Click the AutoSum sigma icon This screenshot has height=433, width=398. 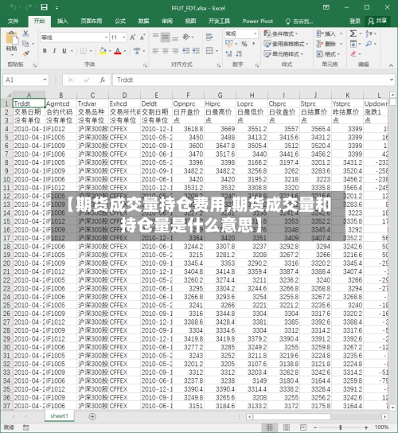[353, 33]
